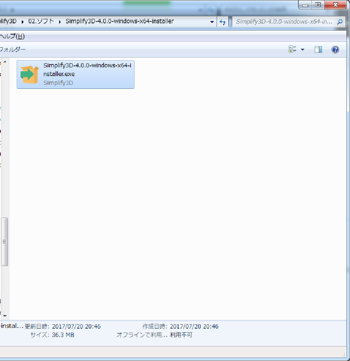Viewport: 350px width, 361px height.
Task: Click the フォルダー toolbar button
Action: tap(13, 49)
